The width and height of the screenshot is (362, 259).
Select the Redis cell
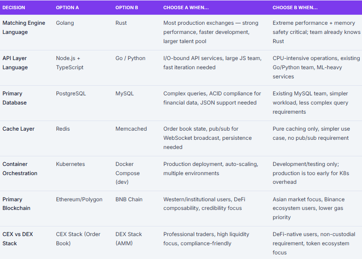(x=63, y=129)
